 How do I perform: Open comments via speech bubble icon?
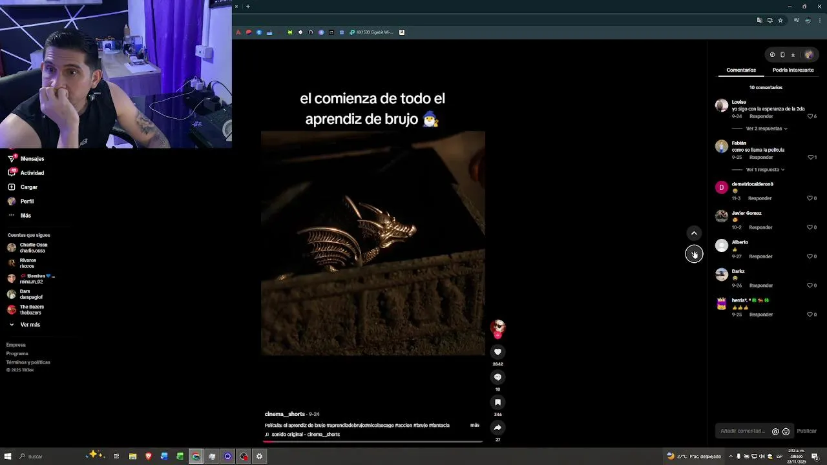point(497,377)
